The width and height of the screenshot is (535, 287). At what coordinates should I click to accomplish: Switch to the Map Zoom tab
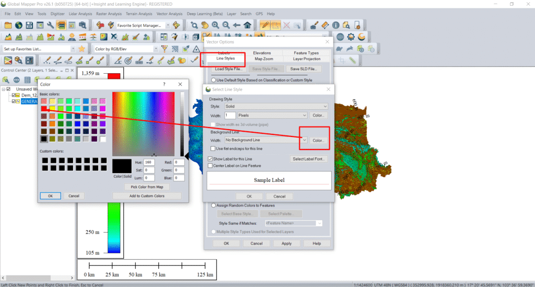click(264, 59)
